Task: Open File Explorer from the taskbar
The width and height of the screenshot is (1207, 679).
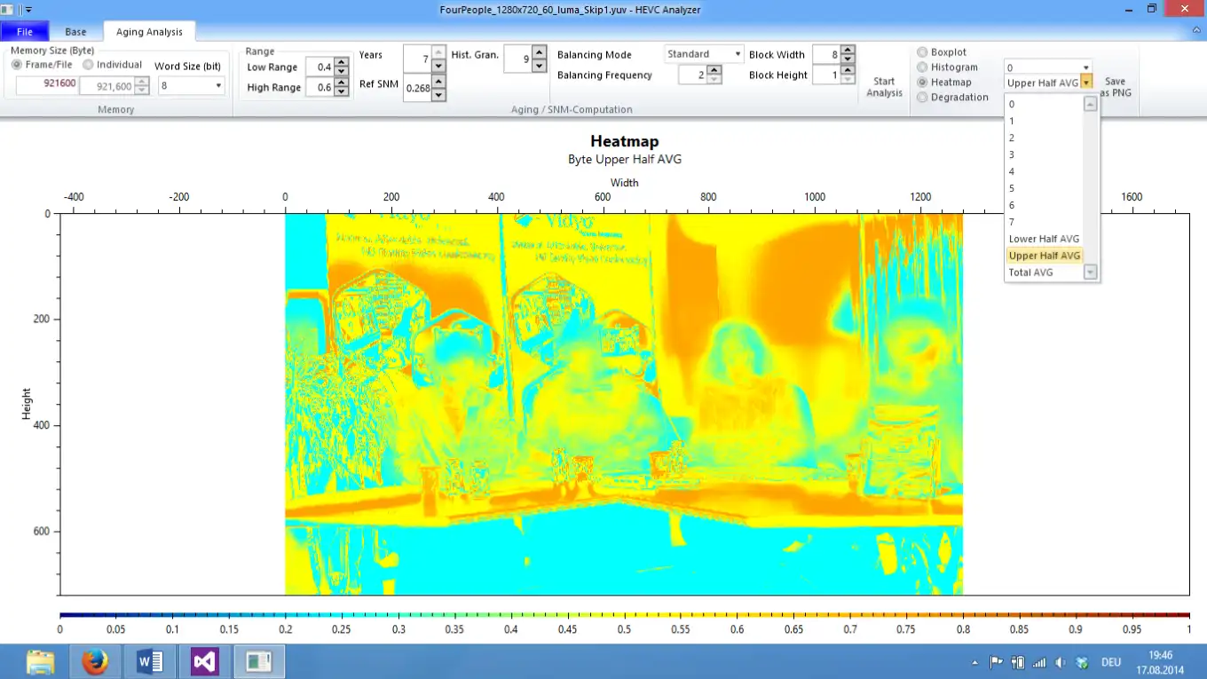Action: [x=41, y=662]
